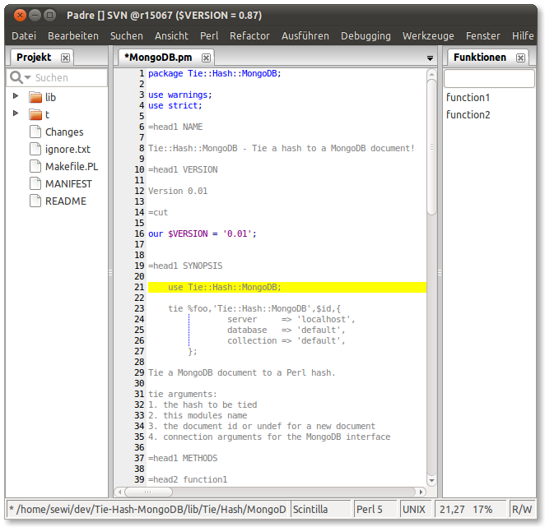The image size is (545, 527).
Task: Select the ignore.txt file icon
Action: 35,150
